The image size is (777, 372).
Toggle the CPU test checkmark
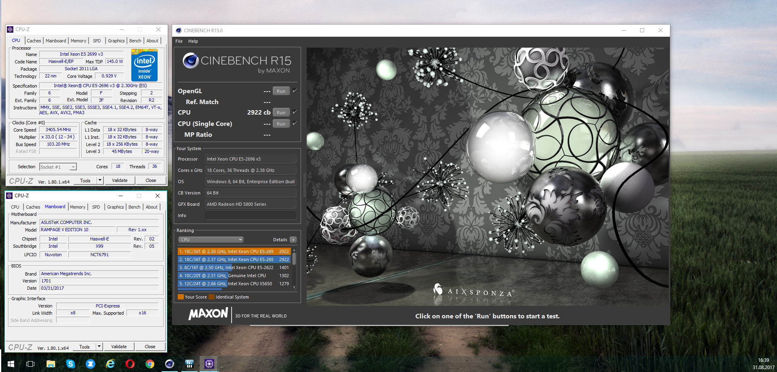coord(295,112)
